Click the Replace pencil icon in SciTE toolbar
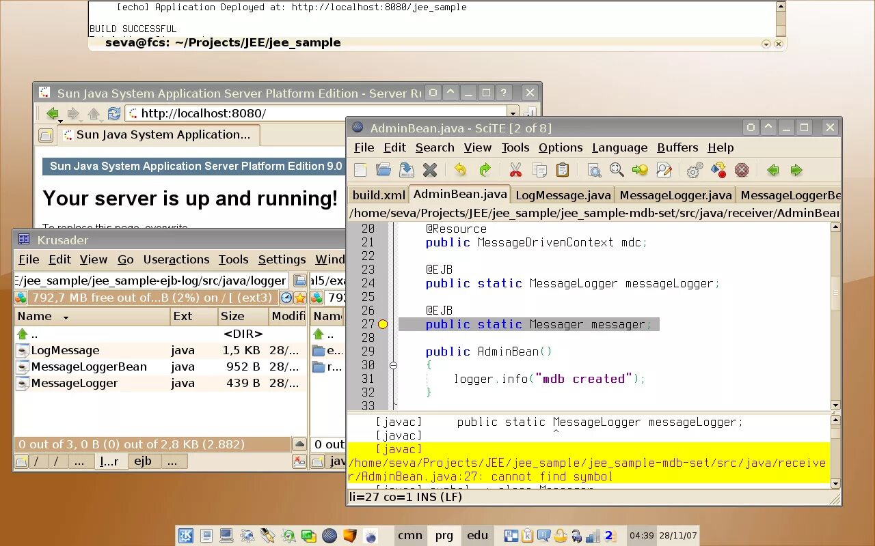 coord(664,170)
